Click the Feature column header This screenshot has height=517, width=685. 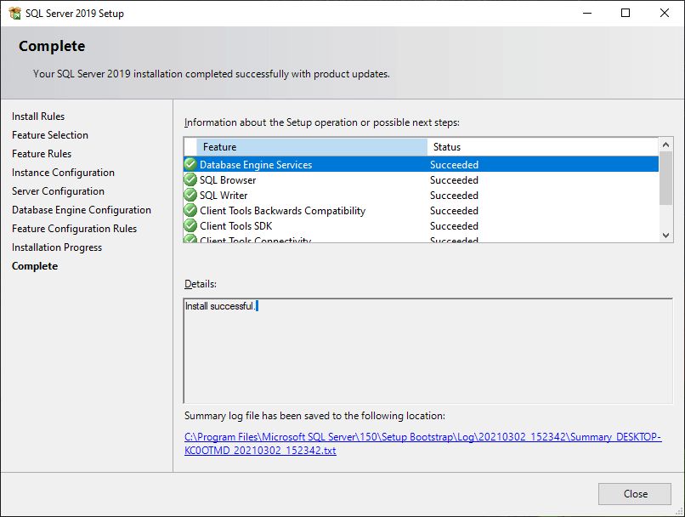312,147
